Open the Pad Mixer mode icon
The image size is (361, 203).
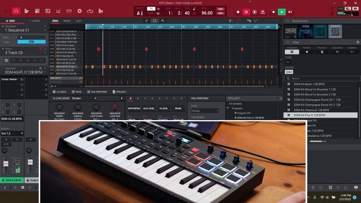pos(58,11)
